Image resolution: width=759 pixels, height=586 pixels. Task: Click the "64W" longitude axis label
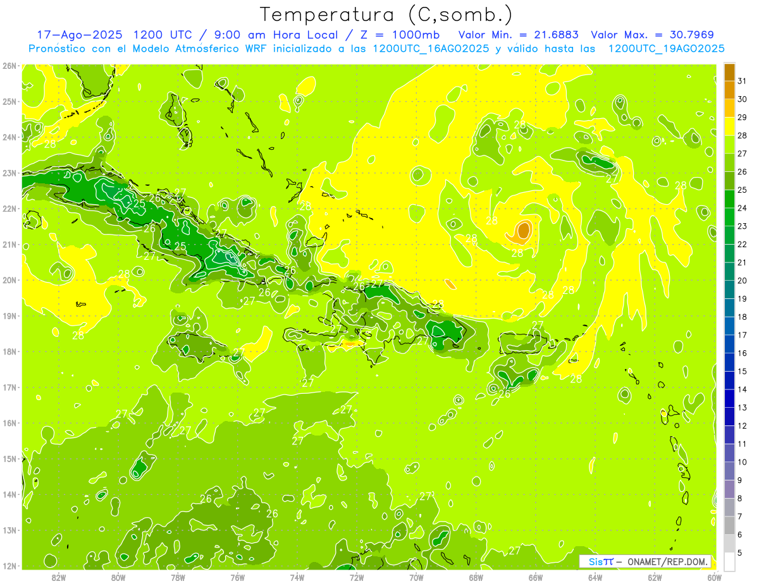[595, 577]
